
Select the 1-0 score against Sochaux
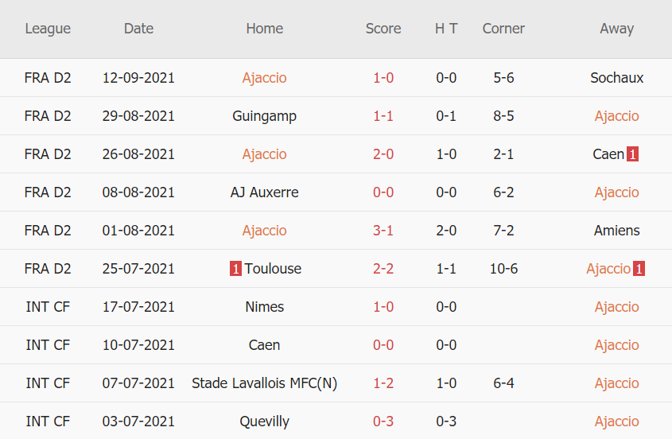[383, 78]
